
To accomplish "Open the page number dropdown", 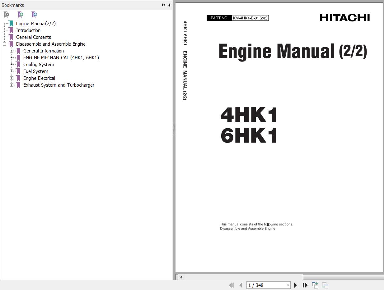I will 288,285.
